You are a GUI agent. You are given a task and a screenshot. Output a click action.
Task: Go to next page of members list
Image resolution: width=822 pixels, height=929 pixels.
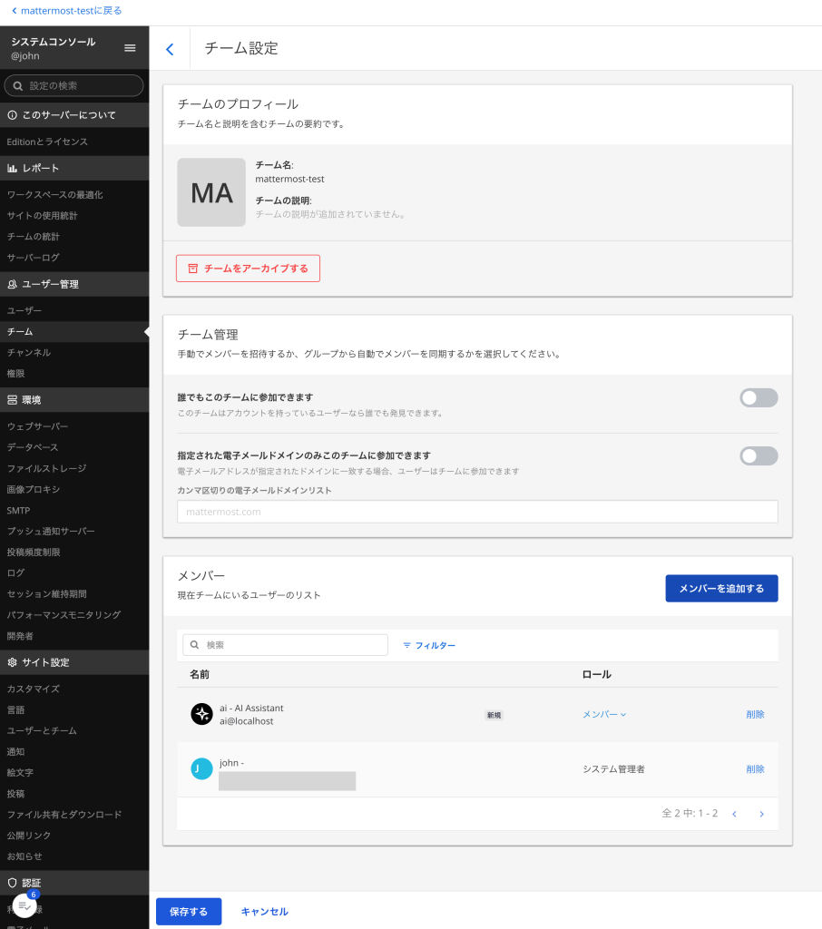(x=761, y=814)
